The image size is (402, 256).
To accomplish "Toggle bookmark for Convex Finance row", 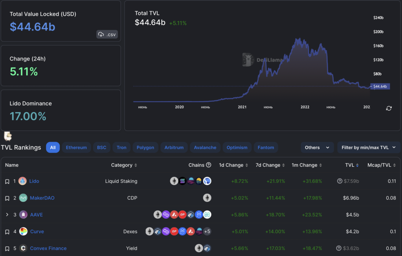I will point(7,249).
